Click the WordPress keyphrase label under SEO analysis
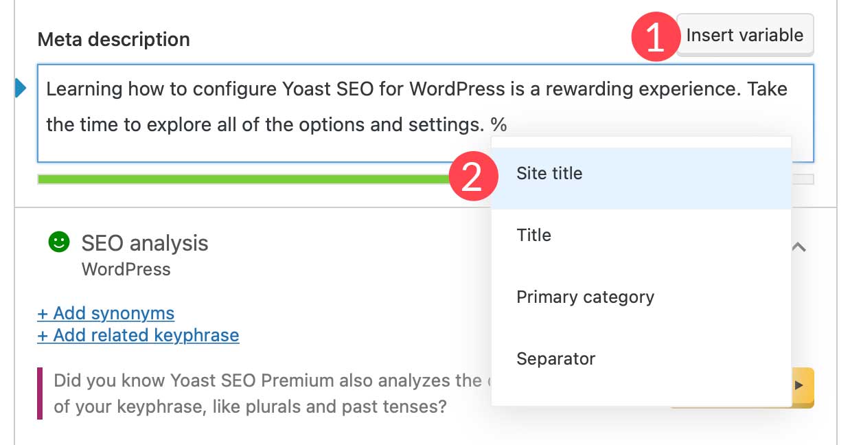Image resolution: width=850 pixels, height=445 pixels. pos(126,269)
